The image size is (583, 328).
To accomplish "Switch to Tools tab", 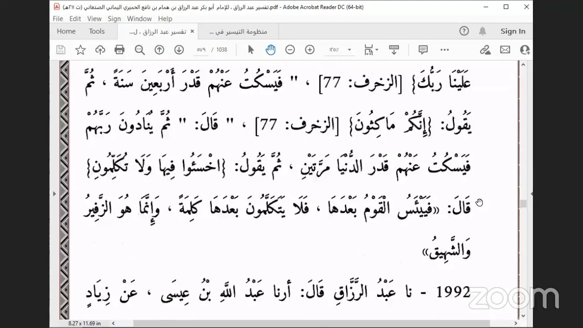I will [97, 31].
